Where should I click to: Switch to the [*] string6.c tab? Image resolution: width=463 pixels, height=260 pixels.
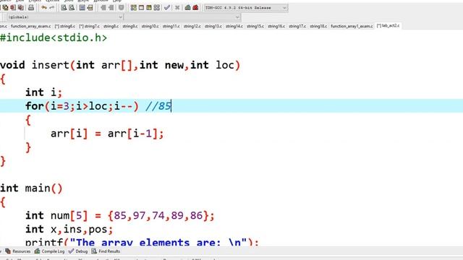(x=65, y=26)
